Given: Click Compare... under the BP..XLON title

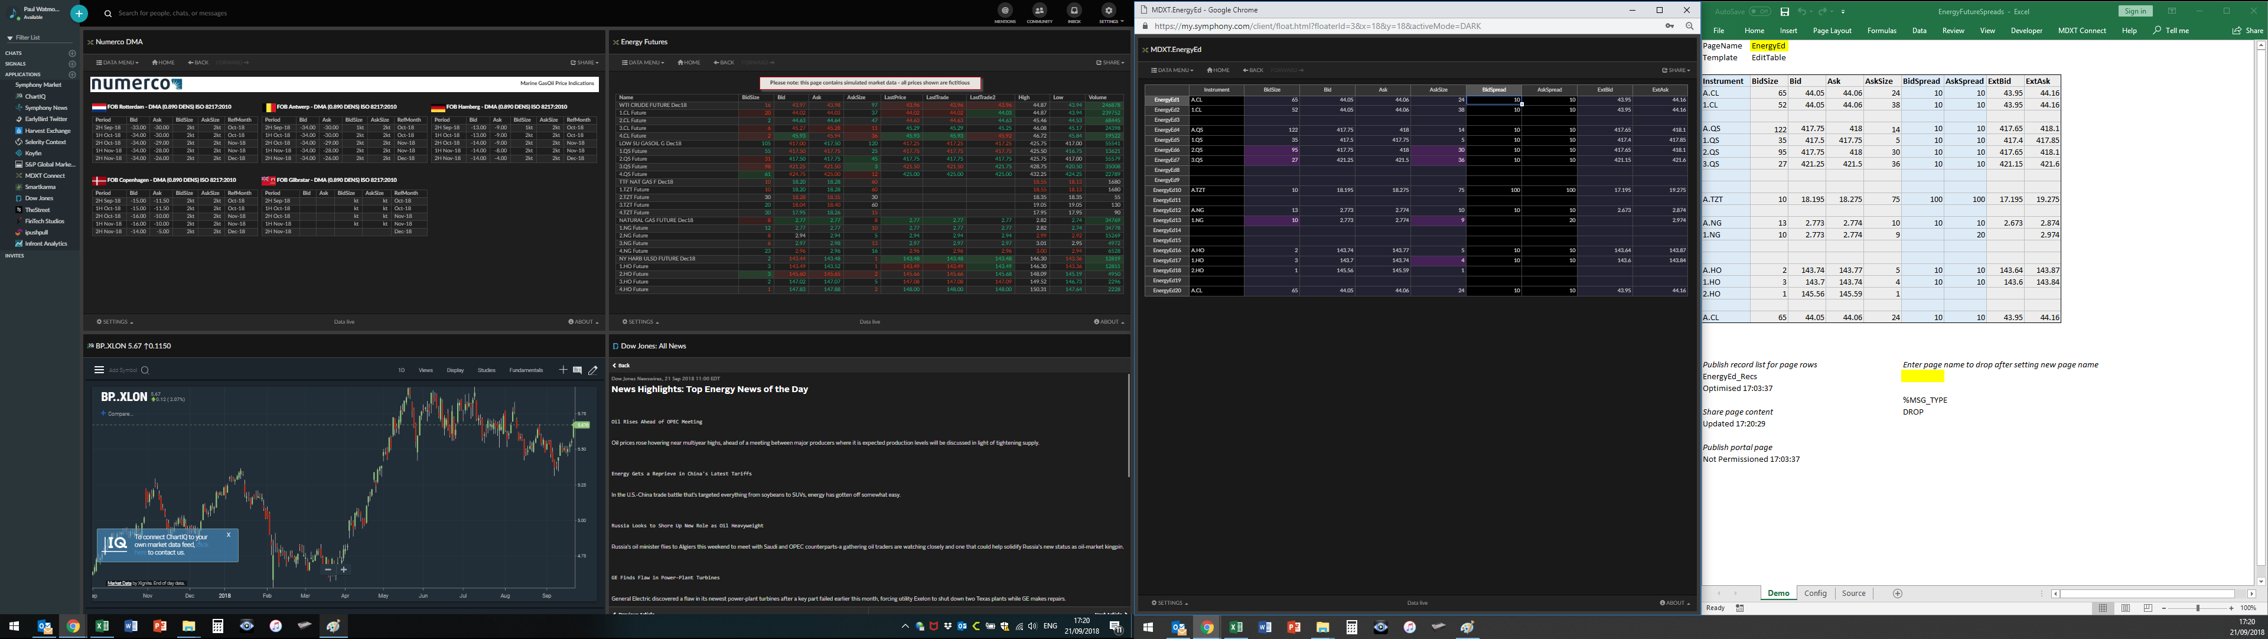Looking at the screenshot, I should click(118, 413).
